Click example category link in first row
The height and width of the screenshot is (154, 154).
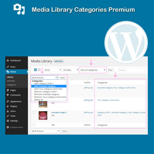(x=105, y=88)
